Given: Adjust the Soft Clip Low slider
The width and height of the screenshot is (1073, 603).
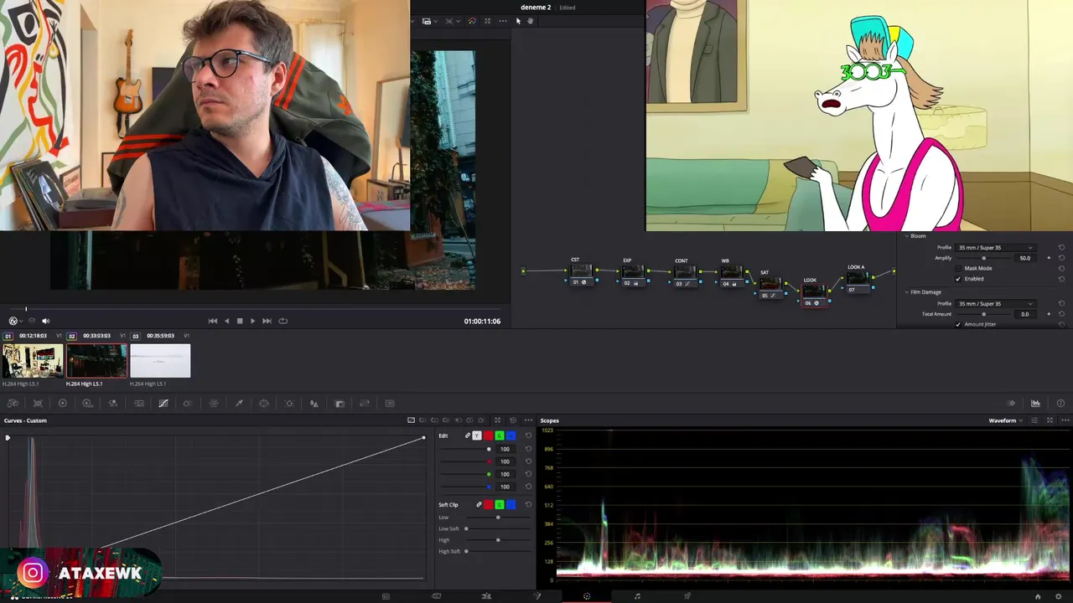Looking at the screenshot, I should 498,518.
